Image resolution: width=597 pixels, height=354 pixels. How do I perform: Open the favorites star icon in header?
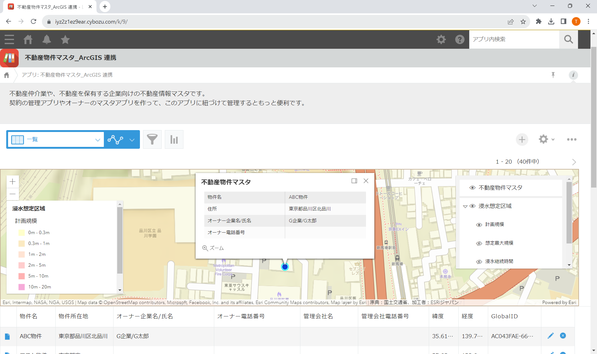click(x=65, y=39)
